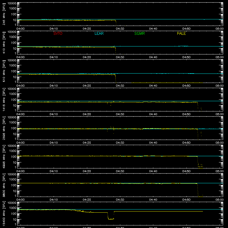Click 05:00 time label under 245 MHz plot

(219, 29)
